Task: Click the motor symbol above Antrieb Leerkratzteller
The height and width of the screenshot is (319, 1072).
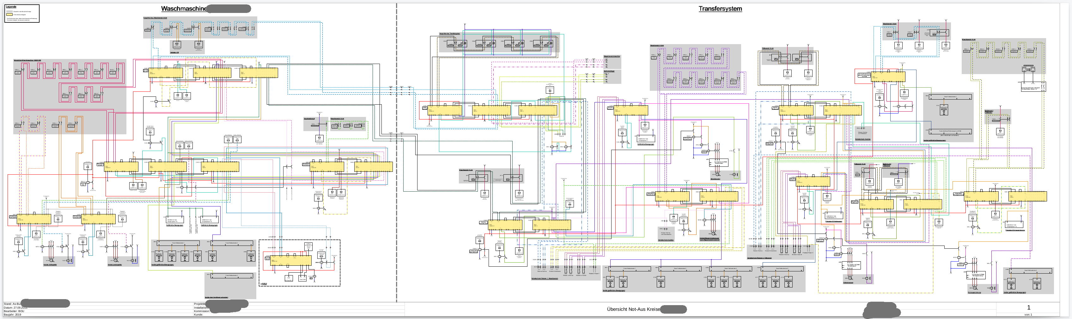Action: coord(116,260)
